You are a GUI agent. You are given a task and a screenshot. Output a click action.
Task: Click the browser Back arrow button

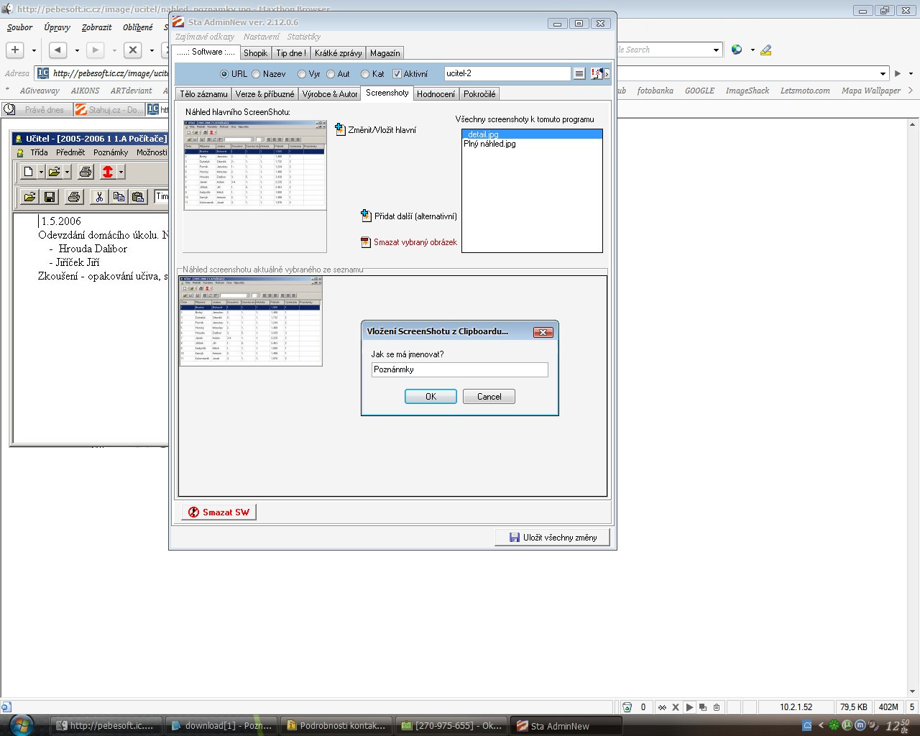(x=58, y=50)
